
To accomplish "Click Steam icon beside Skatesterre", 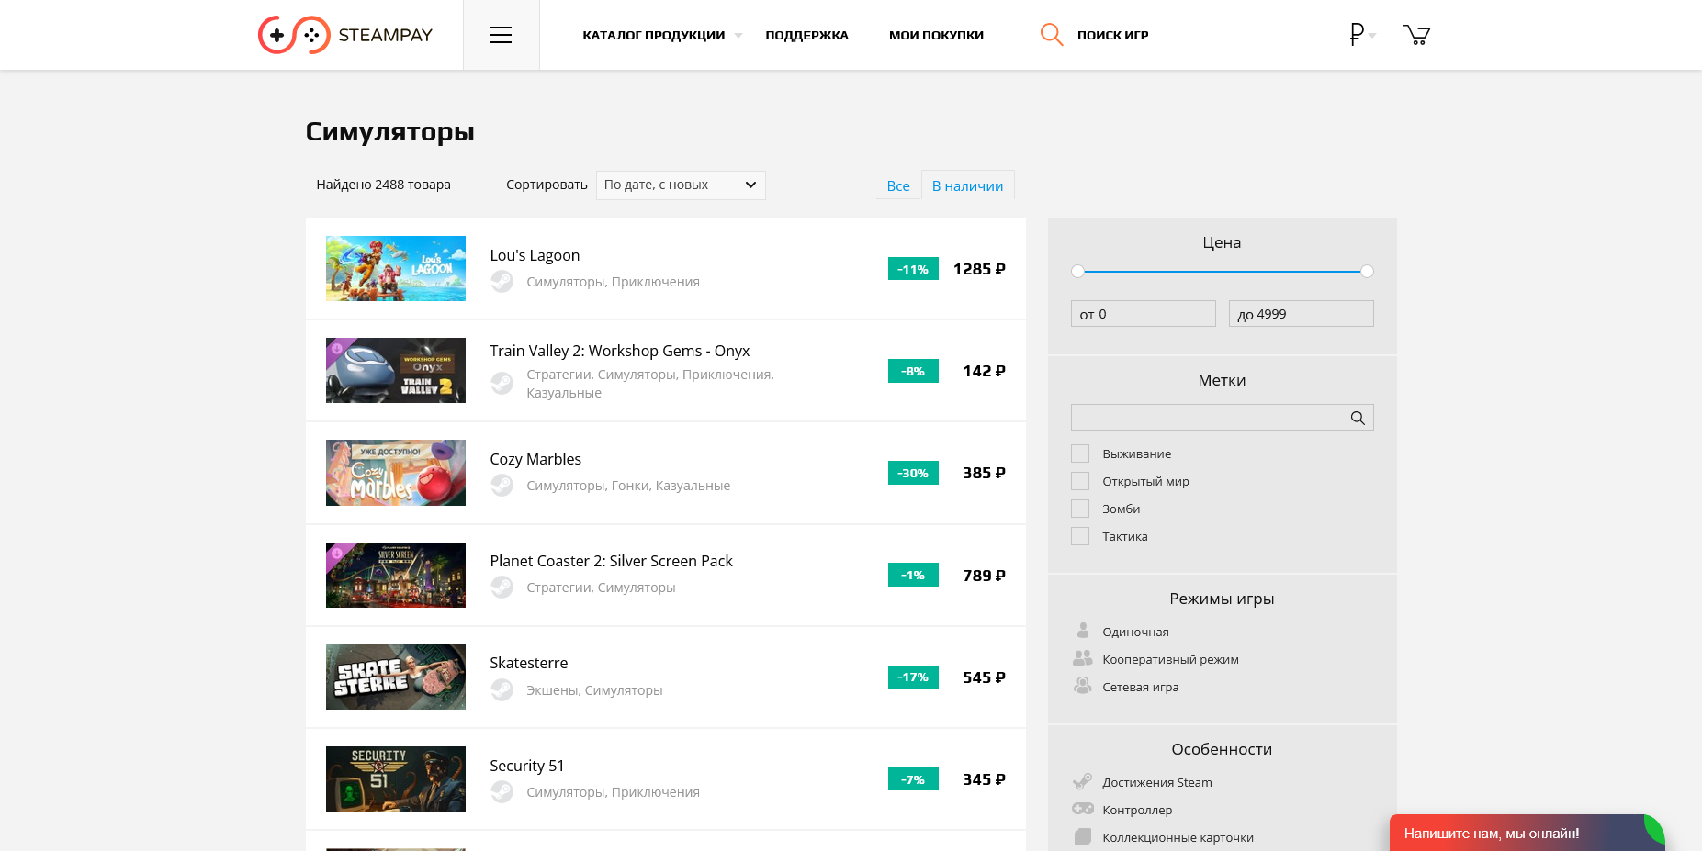I will click(502, 689).
